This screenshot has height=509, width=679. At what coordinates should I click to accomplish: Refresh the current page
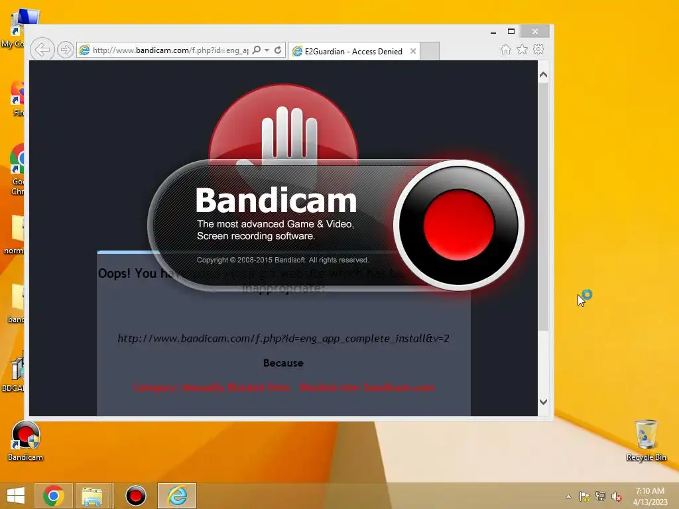(278, 50)
